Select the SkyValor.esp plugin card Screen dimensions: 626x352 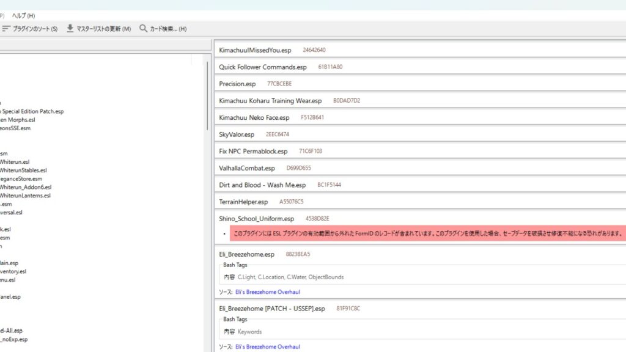237,134
